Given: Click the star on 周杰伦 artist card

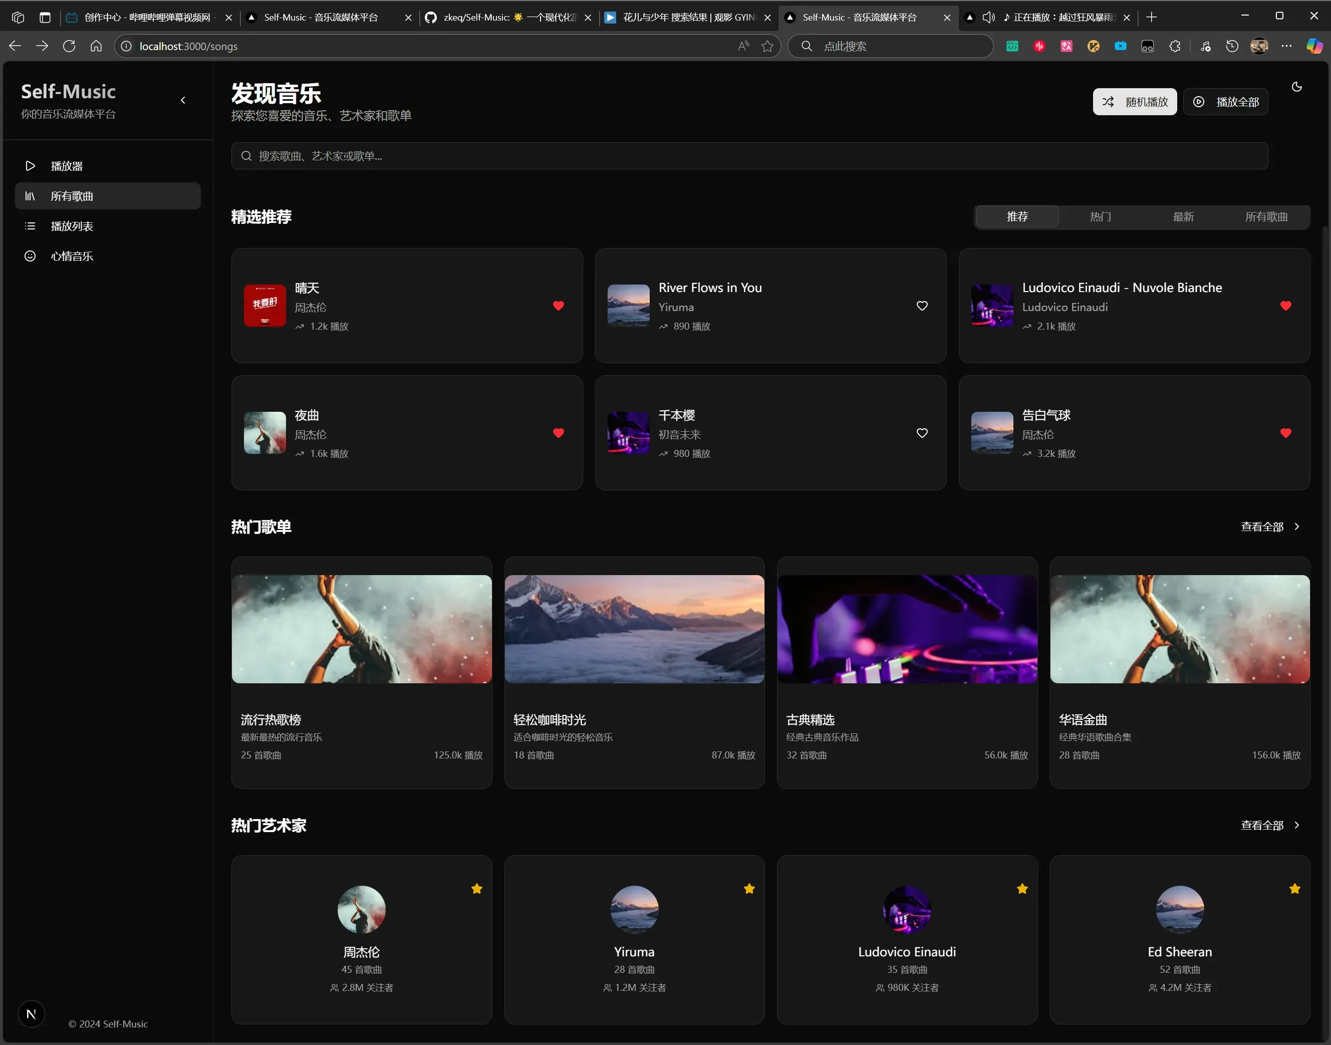Looking at the screenshot, I should tap(476, 888).
